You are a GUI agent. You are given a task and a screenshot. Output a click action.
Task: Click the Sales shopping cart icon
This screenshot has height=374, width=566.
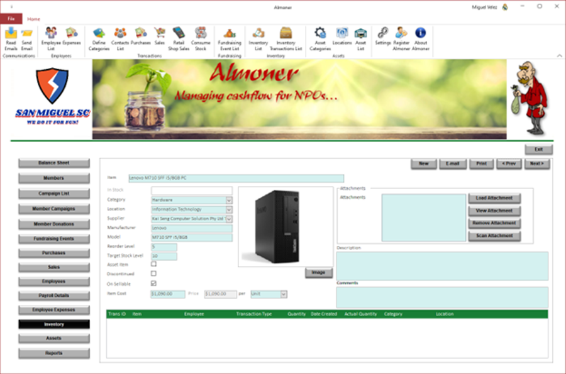pos(160,36)
